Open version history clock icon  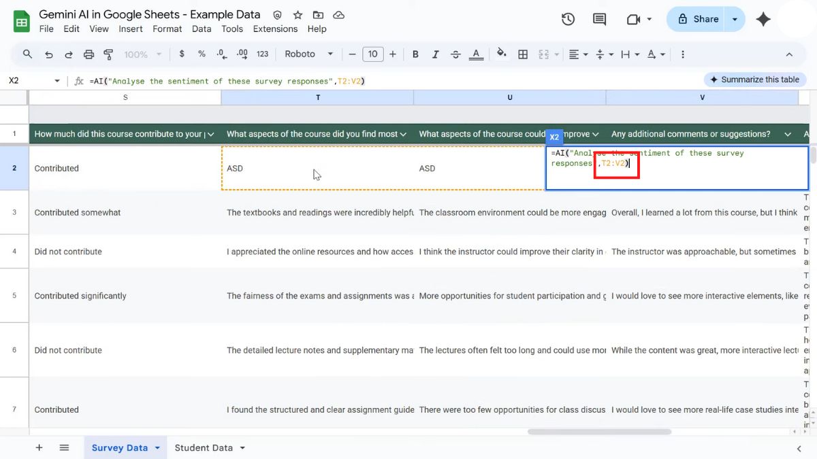click(568, 20)
